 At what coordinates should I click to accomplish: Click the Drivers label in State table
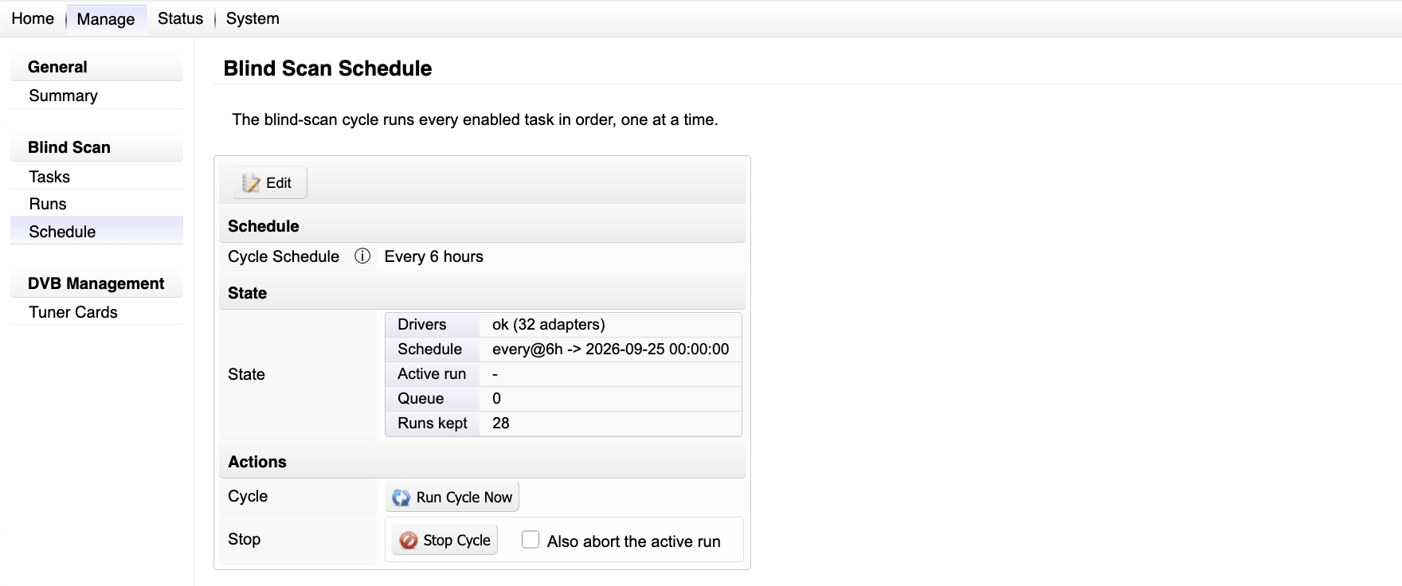[422, 324]
